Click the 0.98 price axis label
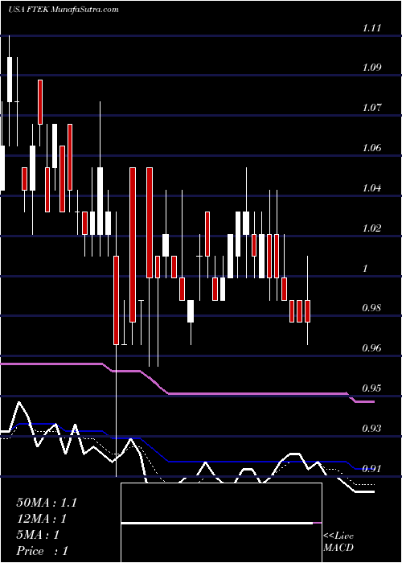Image resolution: width=402 pixels, height=563 pixels. (x=371, y=308)
